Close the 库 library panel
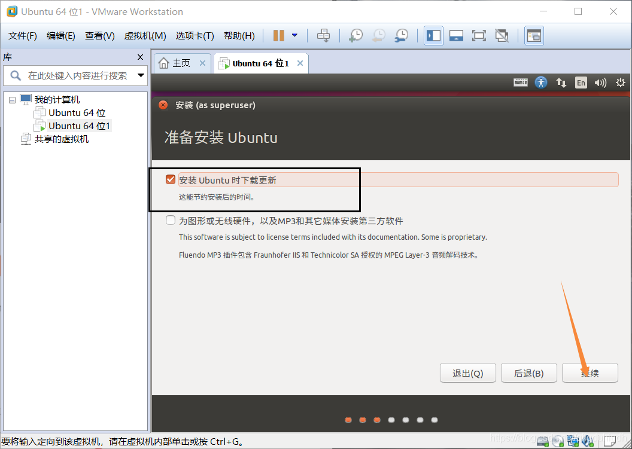 click(140, 57)
